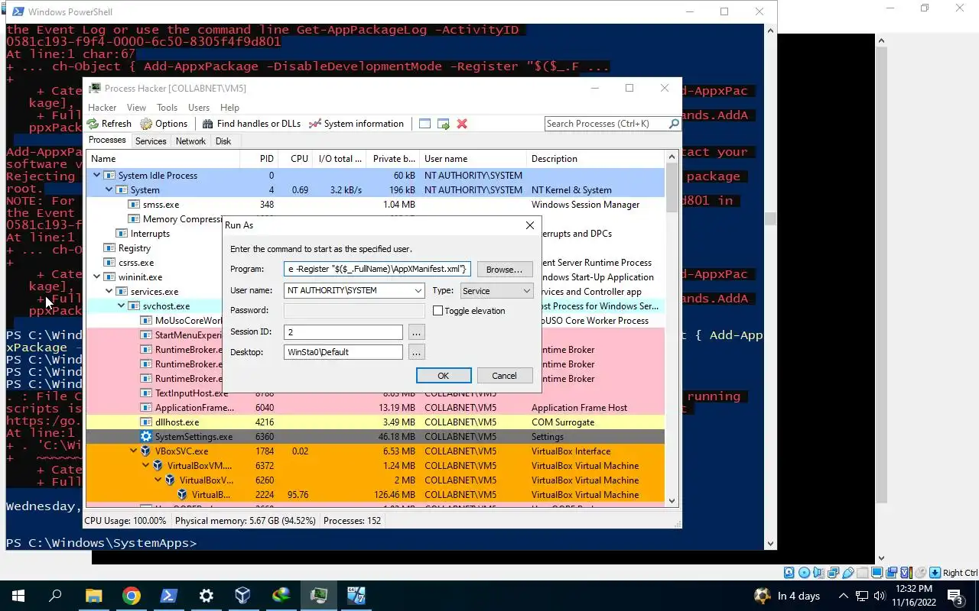This screenshot has height=611, width=979.
Task: Open the User name dropdown
Action: 418,291
